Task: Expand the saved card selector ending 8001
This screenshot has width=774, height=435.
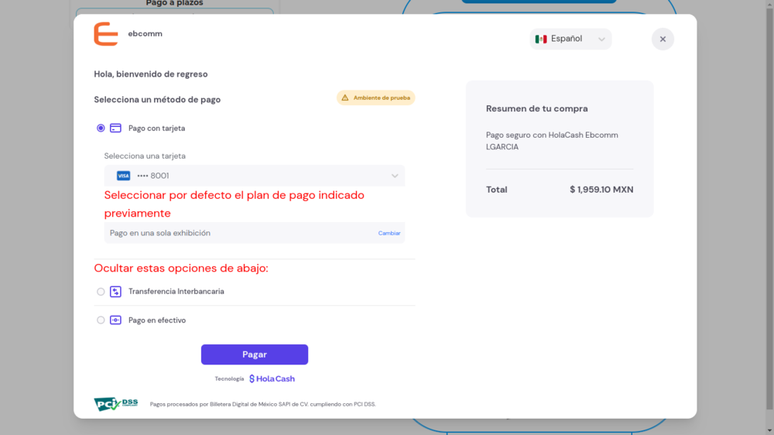Action: 254,176
